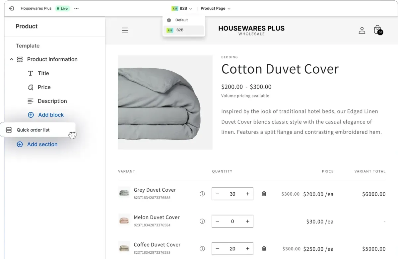
Task: Click the duvet cover product image
Action: point(165,102)
